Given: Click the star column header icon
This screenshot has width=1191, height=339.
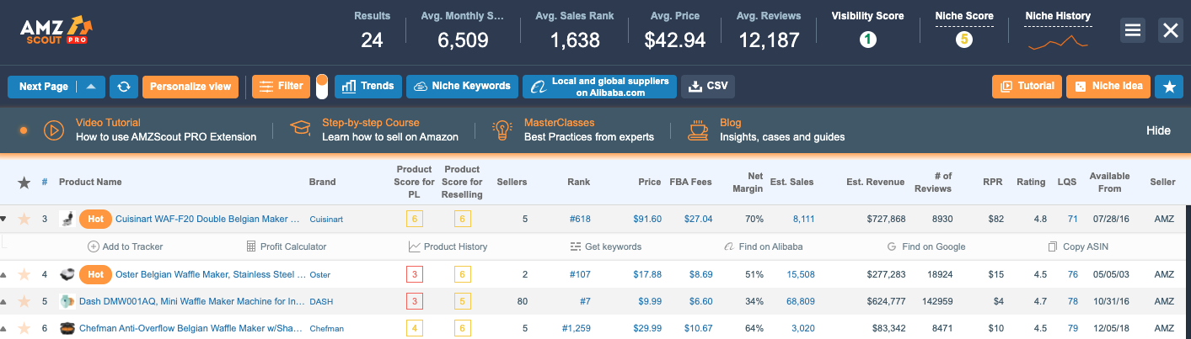Looking at the screenshot, I should [24, 182].
